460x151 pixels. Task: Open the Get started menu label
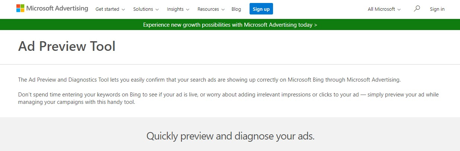(107, 9)
